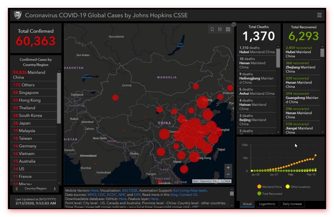Open the NHC data source link
The height and width of the screenshot is (217, 334).
pyautogui.click(x=122, y=195)
